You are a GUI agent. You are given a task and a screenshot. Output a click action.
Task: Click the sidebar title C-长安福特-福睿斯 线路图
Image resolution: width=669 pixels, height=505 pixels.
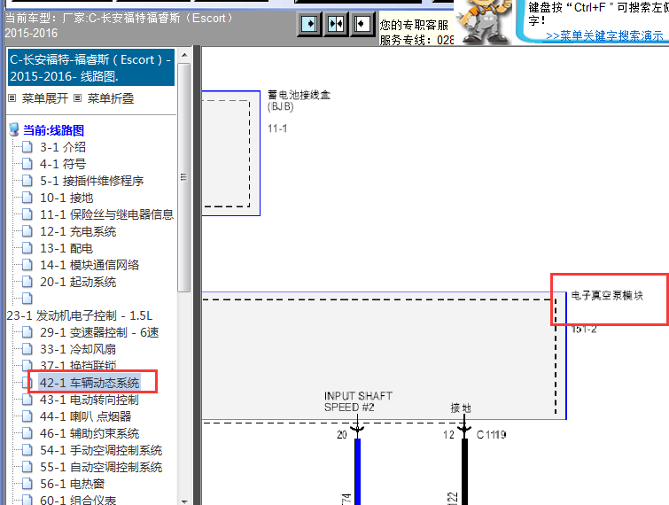(91, 68)
